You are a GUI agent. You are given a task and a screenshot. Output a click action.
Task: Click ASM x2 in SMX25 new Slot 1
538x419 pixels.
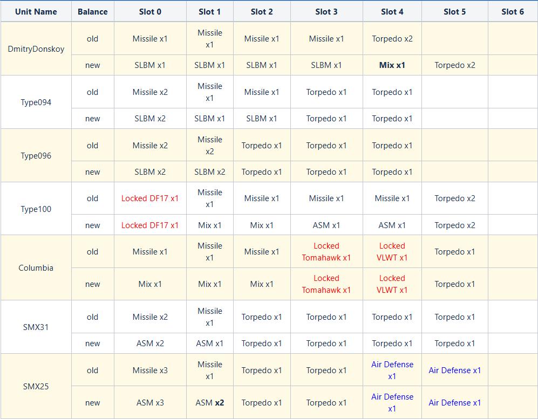(x=209, y=402)
